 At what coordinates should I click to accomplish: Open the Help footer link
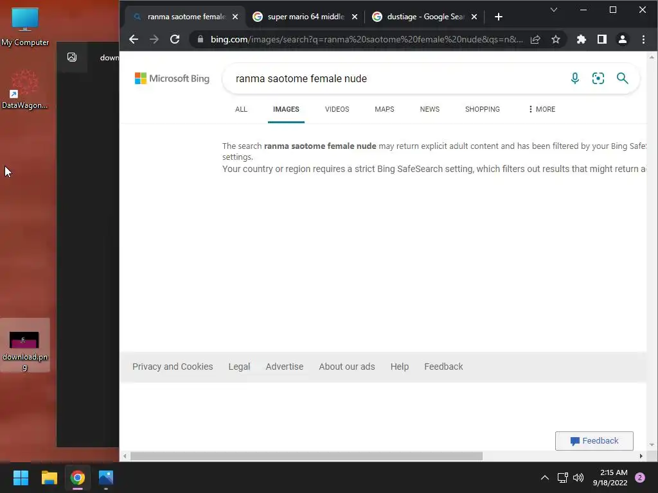pos(400,367)
